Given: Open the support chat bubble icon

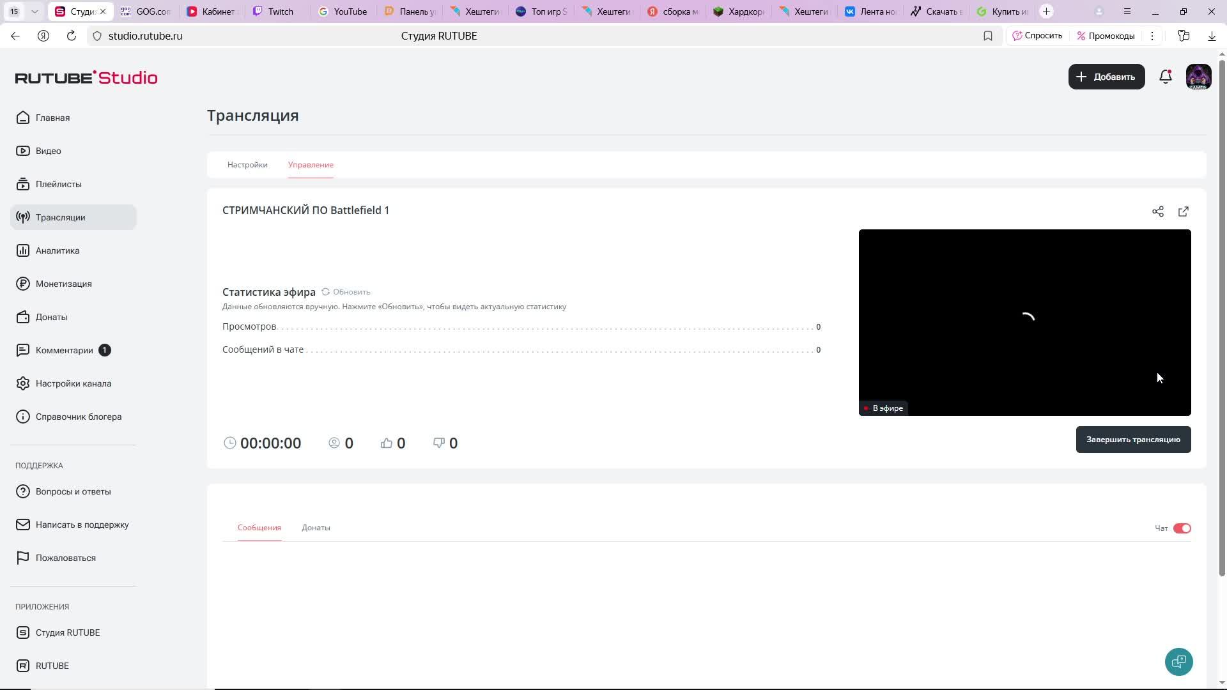Looking at the screenshot, I should [x=1178, y=662].
